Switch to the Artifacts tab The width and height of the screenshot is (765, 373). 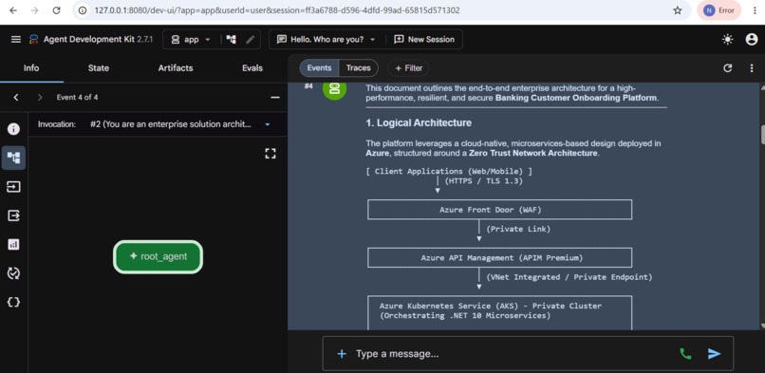click(x=176, y=68)
